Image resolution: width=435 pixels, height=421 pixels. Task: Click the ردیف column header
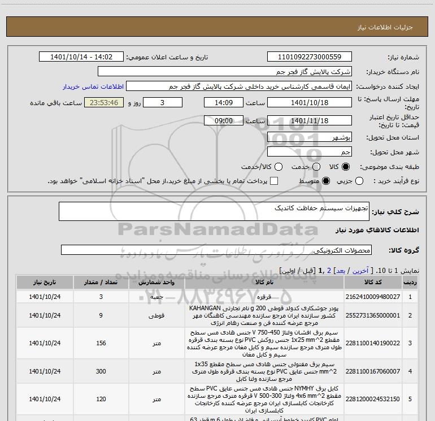click(410, 282)
